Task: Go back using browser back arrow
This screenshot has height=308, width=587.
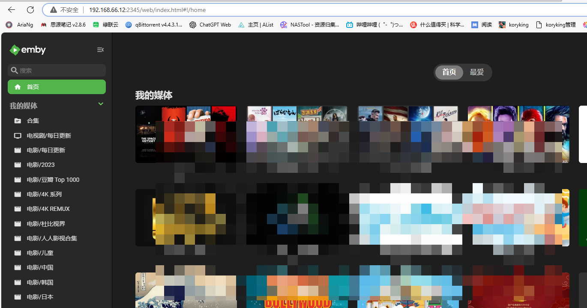Action: point(12,10)
